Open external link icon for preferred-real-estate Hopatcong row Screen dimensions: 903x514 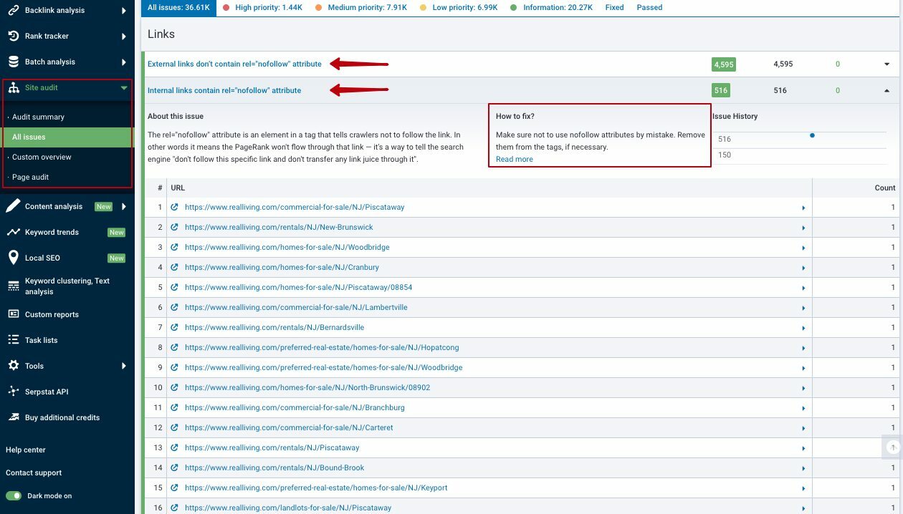[x=174, y=347]
